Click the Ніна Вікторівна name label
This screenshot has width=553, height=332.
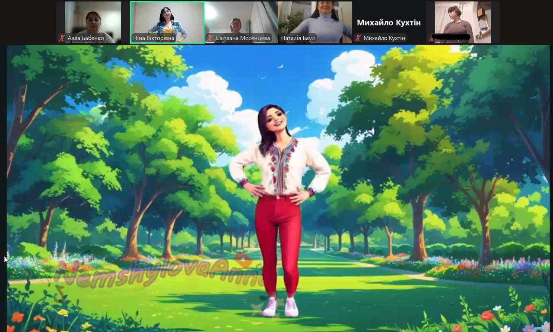click(x=153, y=38)
